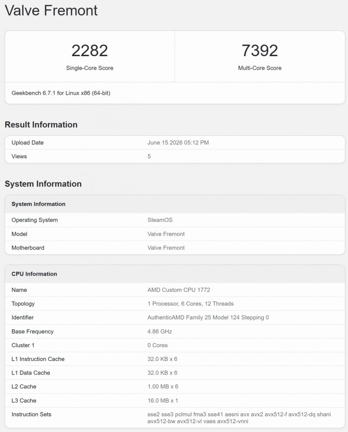Select 1 Processor, 6 Cores, 12 Threads
Image resolution: width=348 pixels, height=432 pixels.
[x=191, y=304]
